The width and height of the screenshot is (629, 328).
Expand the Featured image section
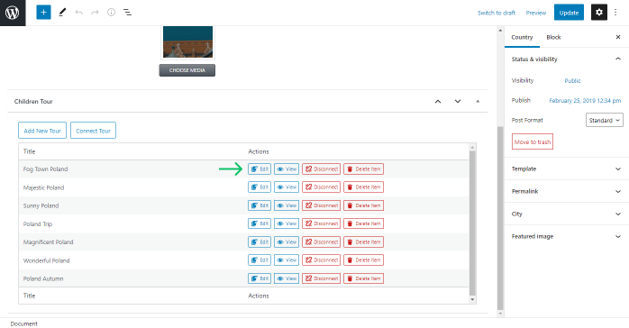point(566,237)
